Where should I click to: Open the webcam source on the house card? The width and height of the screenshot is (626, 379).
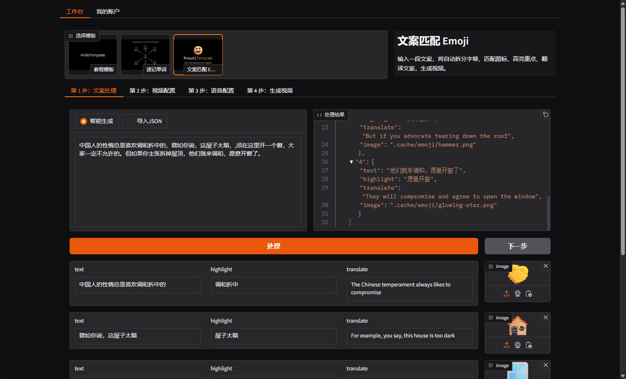[518, 345]
